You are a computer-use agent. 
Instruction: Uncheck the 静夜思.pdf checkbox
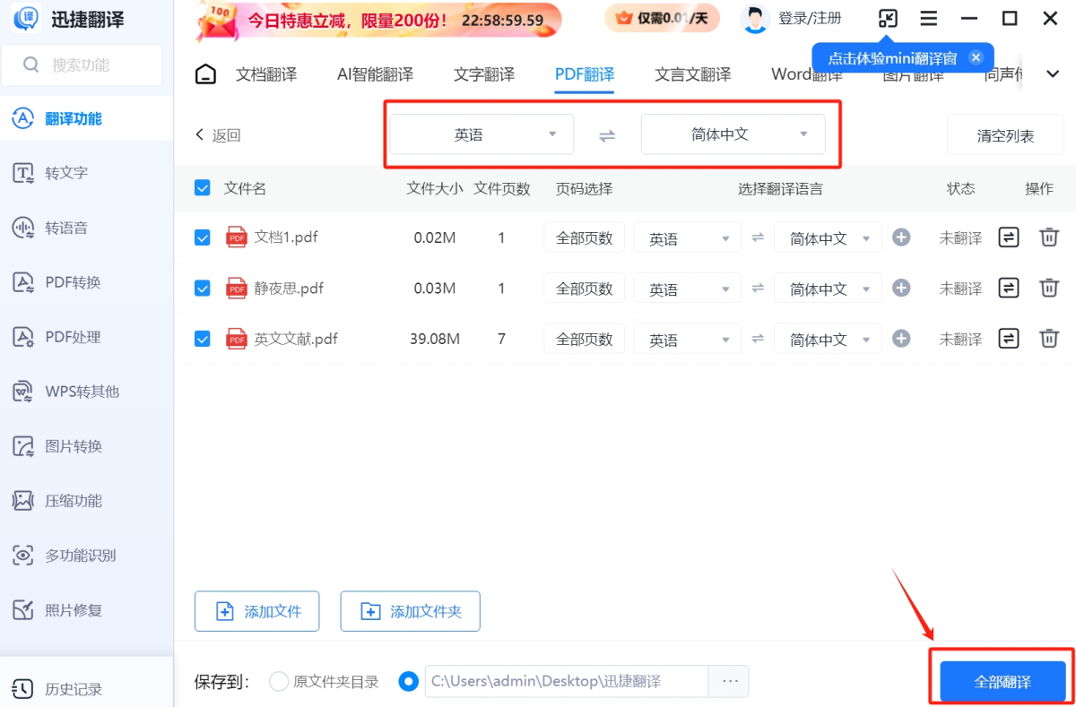(x=203, y=288)
